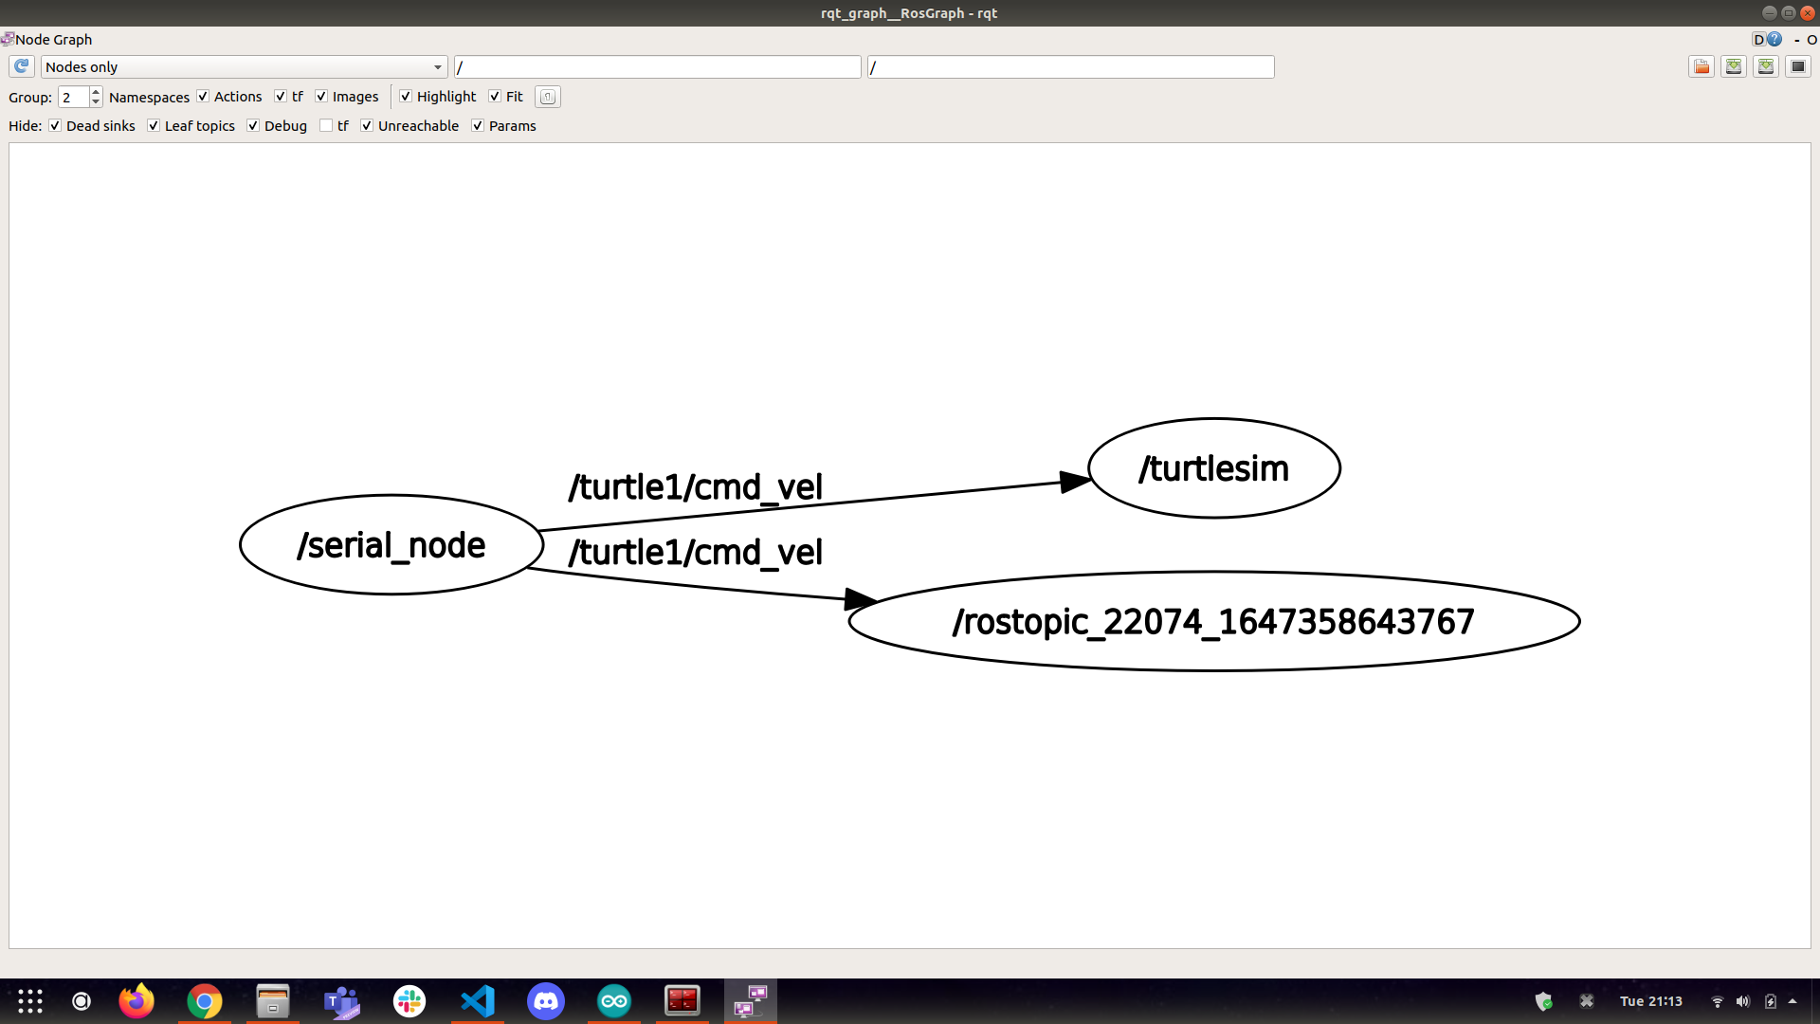This screenshot has height=1024, width=1820.
Task: Open Terminator terminal from the taskbar
Action: coord(682,1001)
